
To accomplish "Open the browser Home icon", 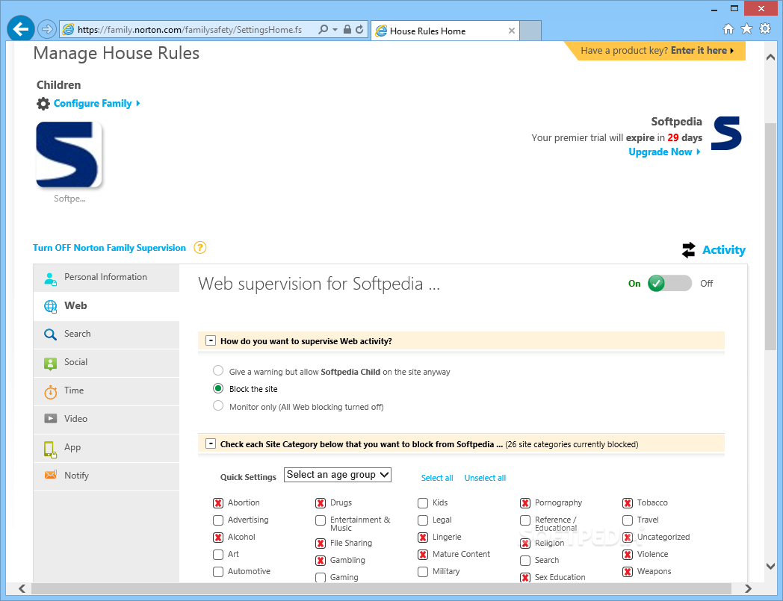I will (728, 29).
